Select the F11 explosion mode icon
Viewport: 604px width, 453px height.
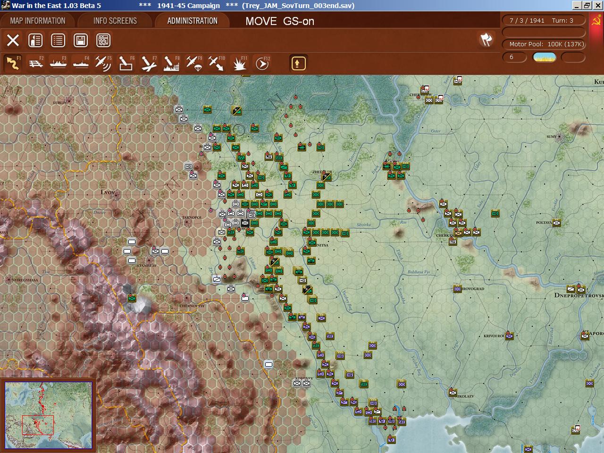[240, 63]
